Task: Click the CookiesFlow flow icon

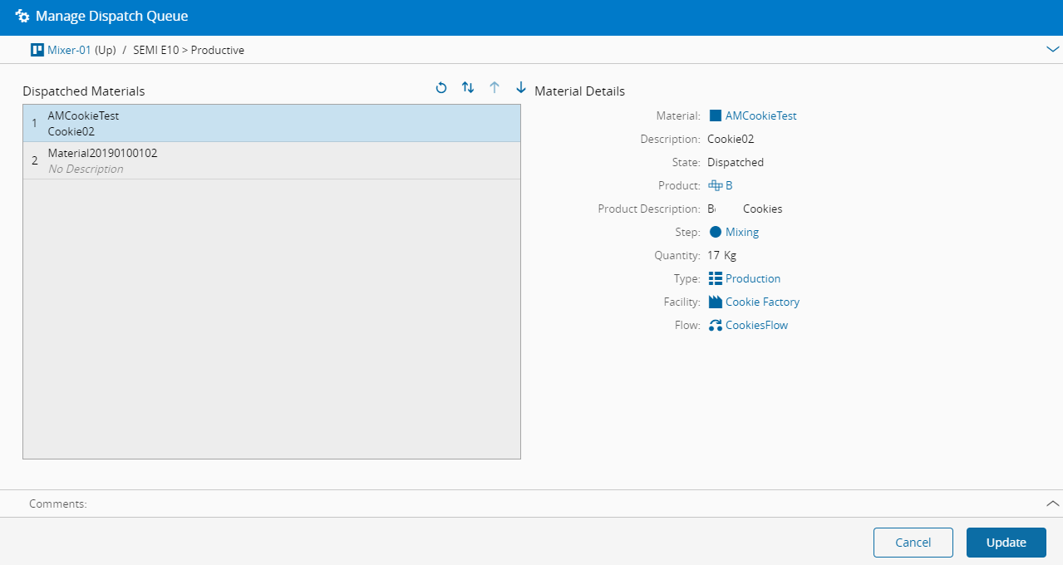Action: pyautogui.click(x=715, y=326)
